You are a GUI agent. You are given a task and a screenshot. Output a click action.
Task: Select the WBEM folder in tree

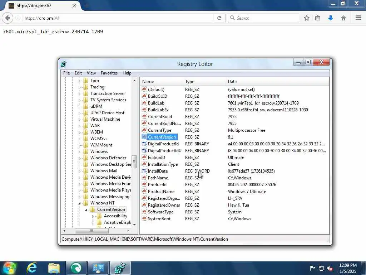pos(97,132)
